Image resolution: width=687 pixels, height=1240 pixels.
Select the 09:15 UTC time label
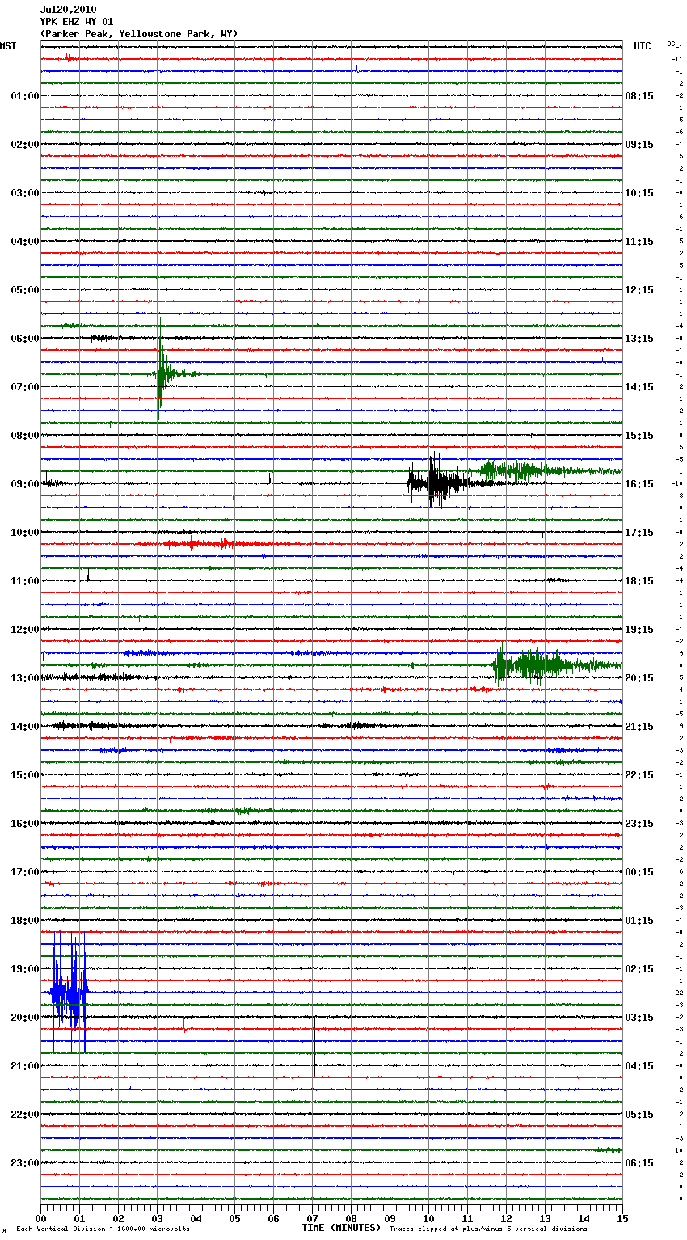tap(639, 145)
